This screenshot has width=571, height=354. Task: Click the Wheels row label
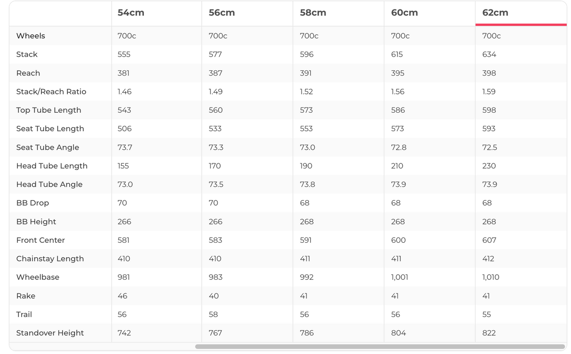31,36
